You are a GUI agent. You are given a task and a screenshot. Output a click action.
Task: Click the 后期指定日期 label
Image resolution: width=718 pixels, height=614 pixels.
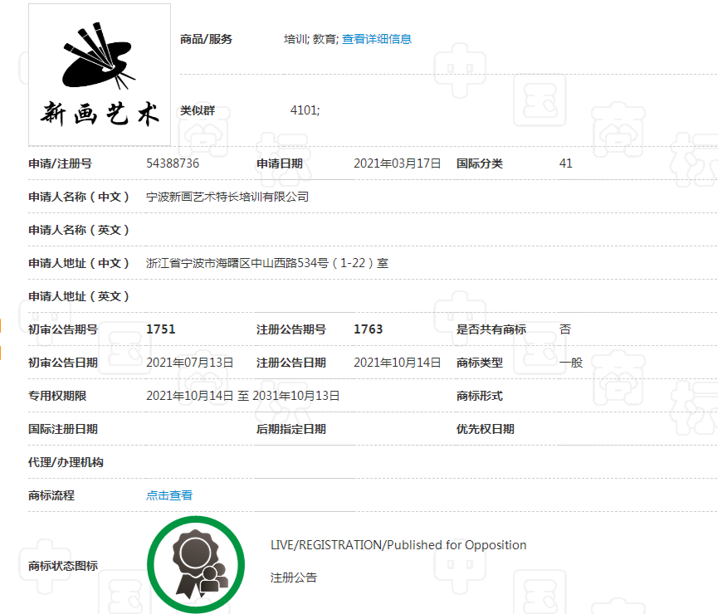[x=291, y=429]
